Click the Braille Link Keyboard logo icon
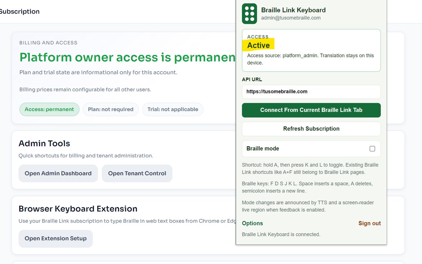422x264 pixels. (x=250, y=14)
